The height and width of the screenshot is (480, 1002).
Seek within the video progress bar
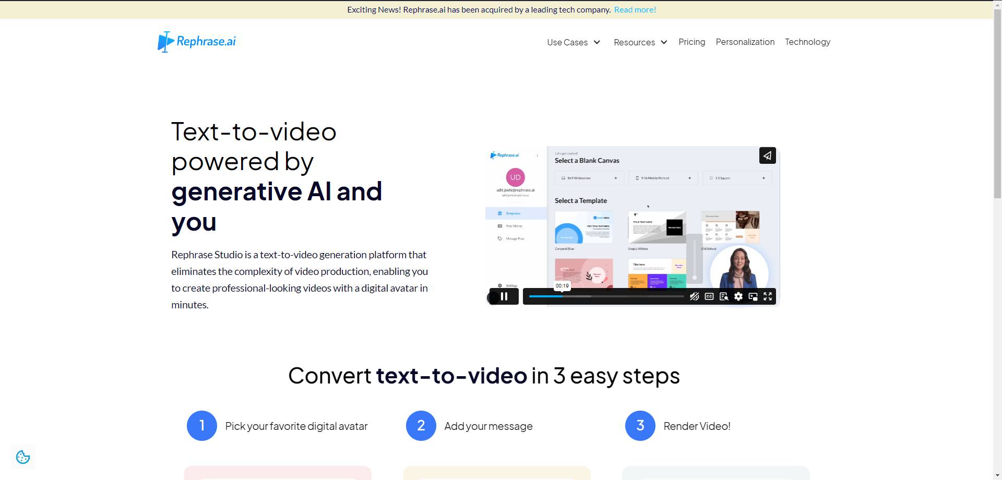click(606, 296)
